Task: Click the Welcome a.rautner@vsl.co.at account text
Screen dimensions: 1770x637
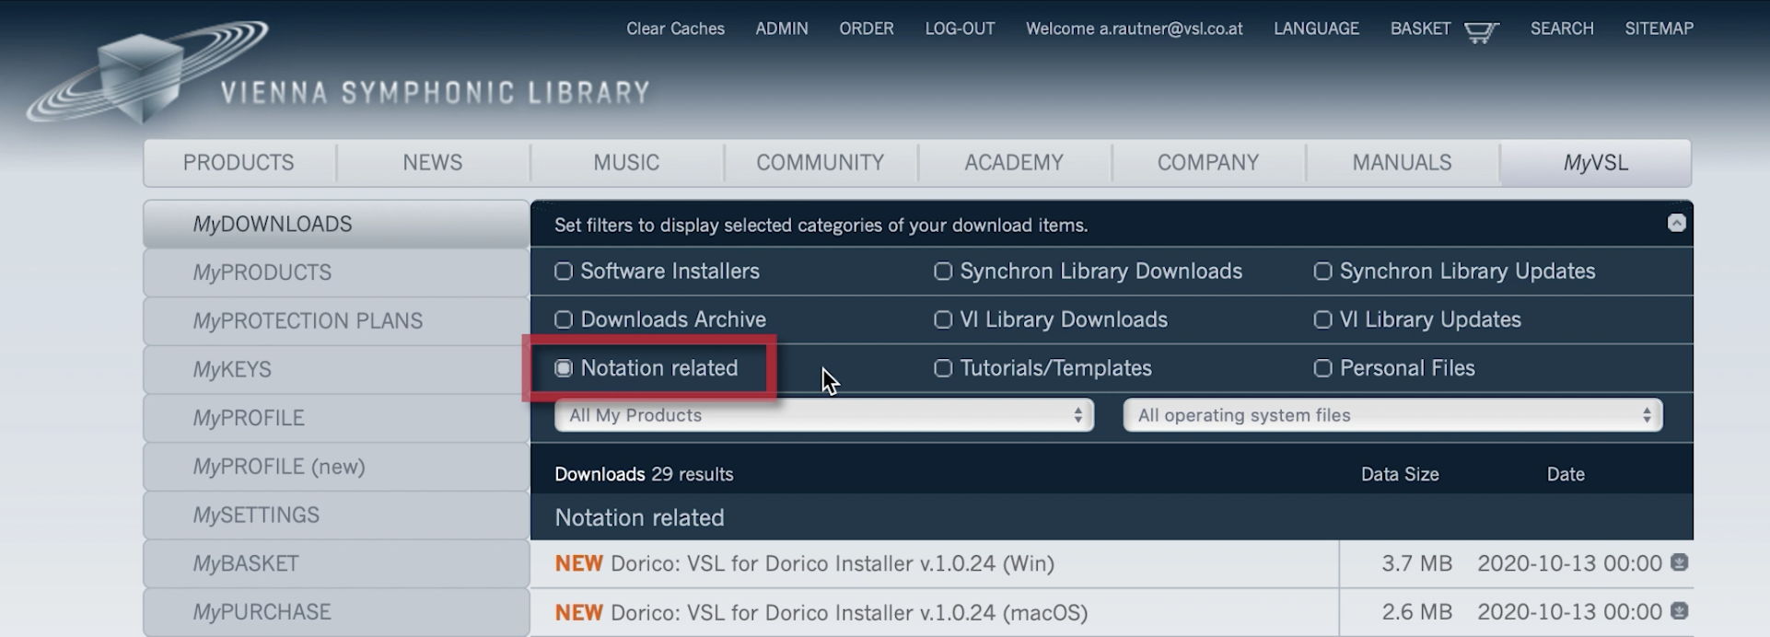Action: 1135,29
